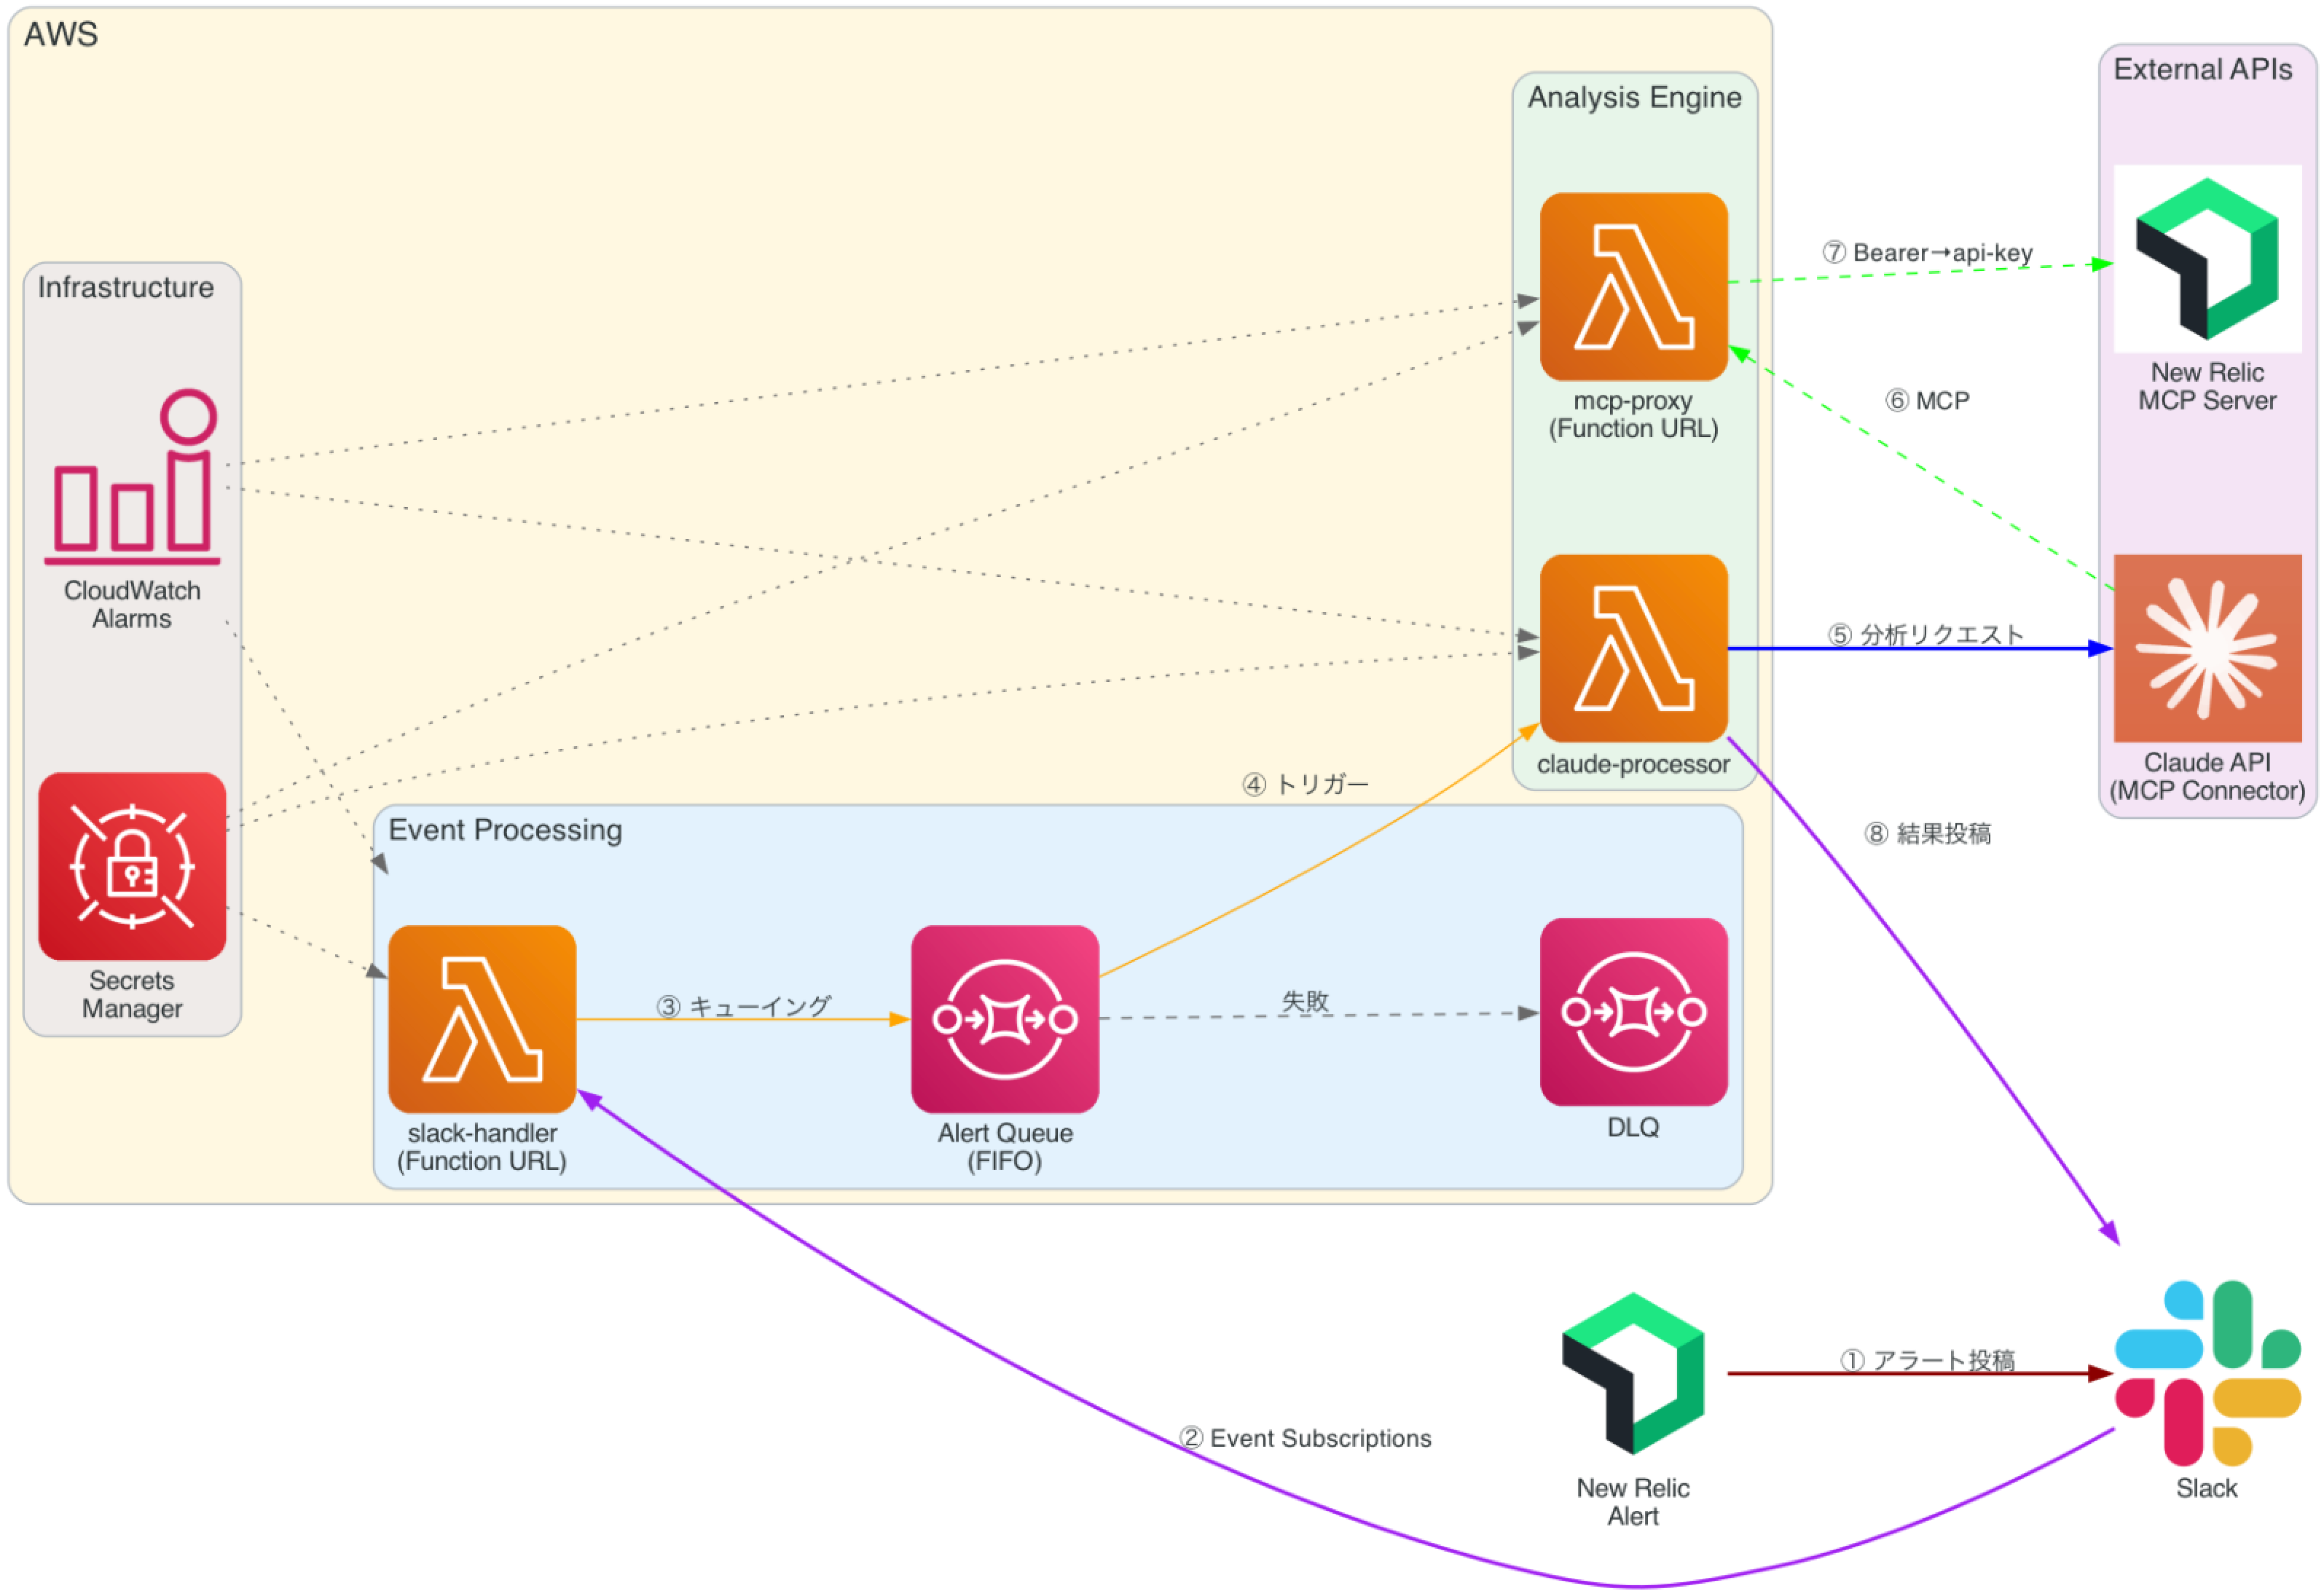Viewport: 2324px width, 1591px height.
Task: Click the ⑥ MCP edge label
Action: pyautogui.click(x=1927, y=401)
